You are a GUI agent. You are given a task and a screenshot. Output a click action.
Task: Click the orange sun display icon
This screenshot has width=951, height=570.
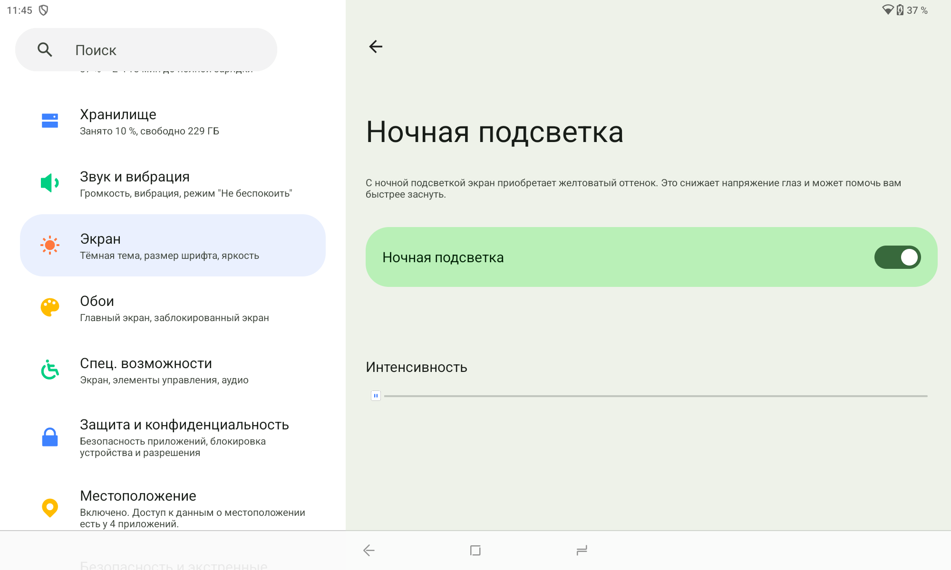50,245
